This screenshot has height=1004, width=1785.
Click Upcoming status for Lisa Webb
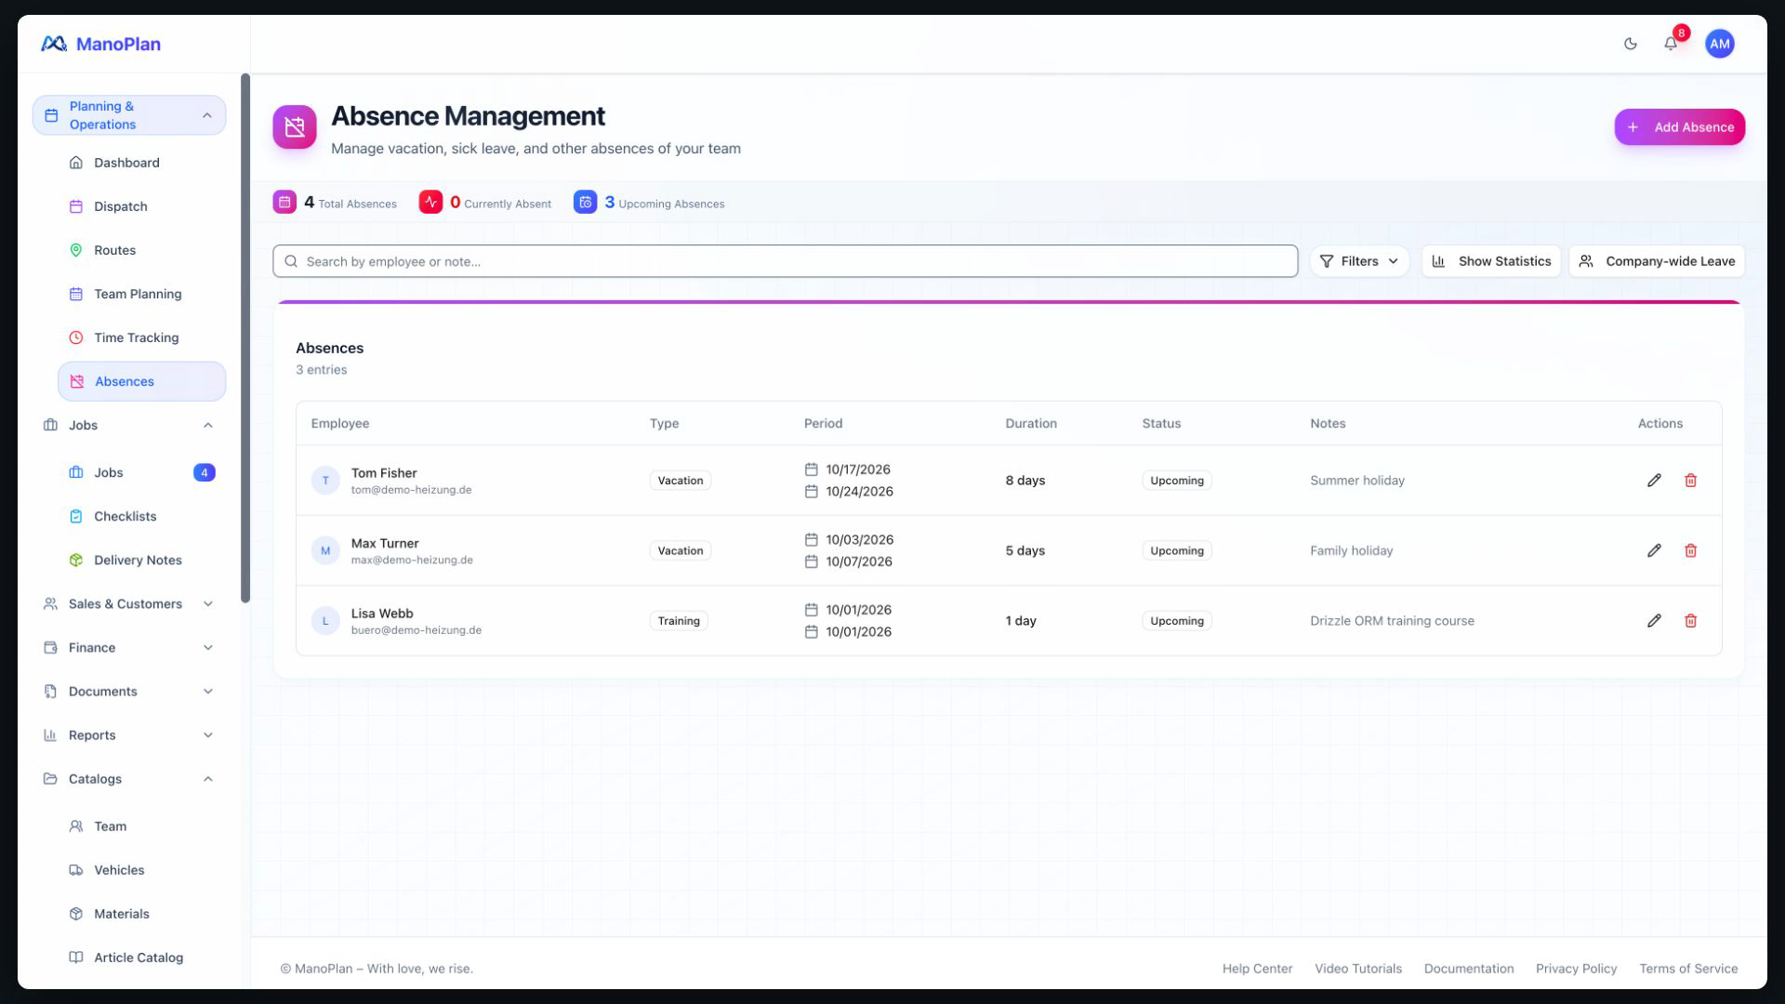click(x=1176, y=621)
